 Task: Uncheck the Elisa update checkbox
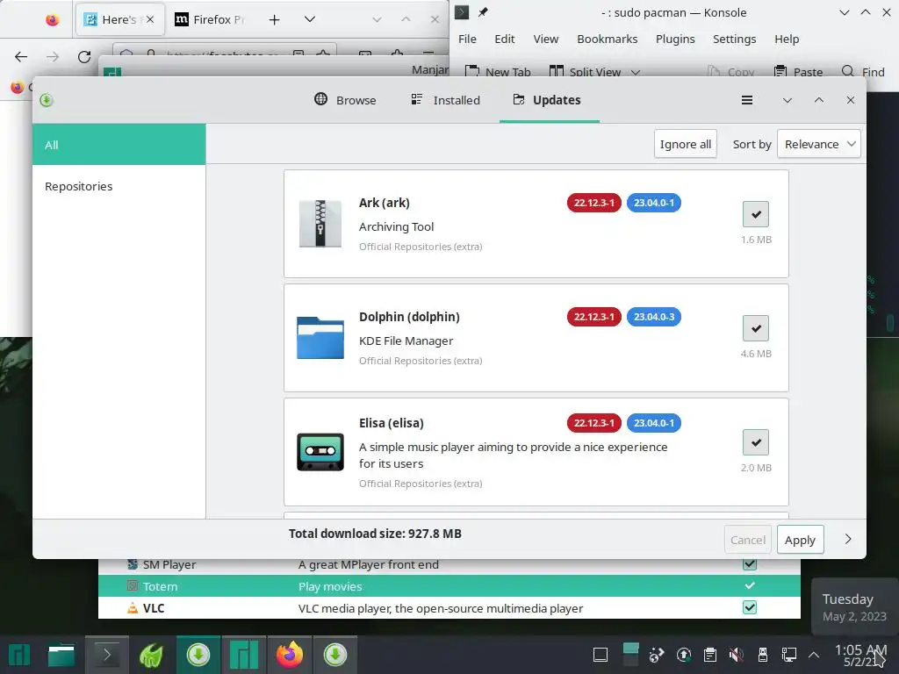tap(756, 442)
